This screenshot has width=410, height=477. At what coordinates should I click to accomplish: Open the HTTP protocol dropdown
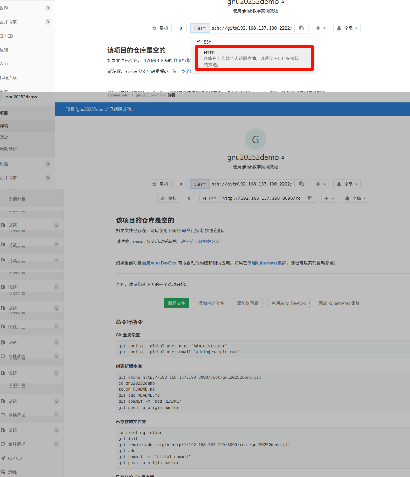pyautogui.click(x=209, y=198)
